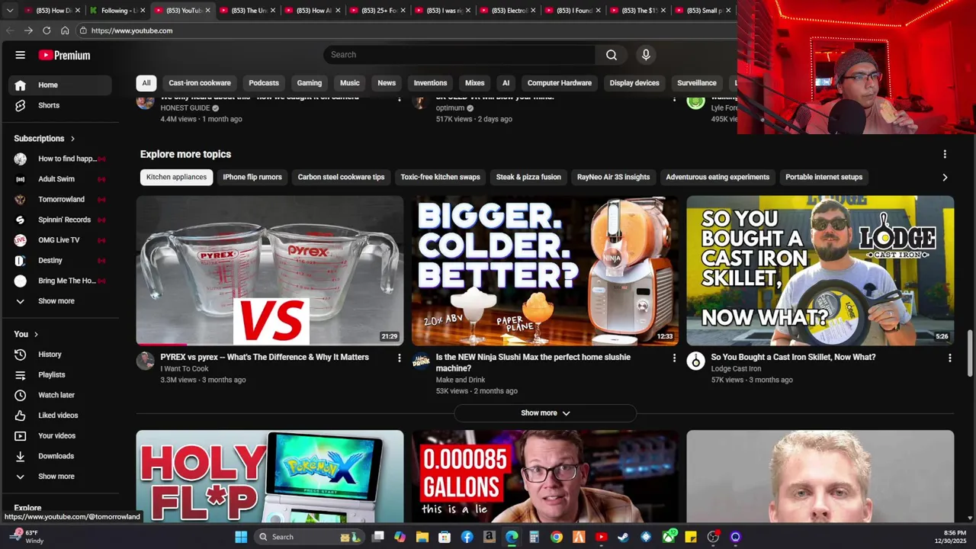Select the Gaming filter chip
976x549 pixels.
309,83
